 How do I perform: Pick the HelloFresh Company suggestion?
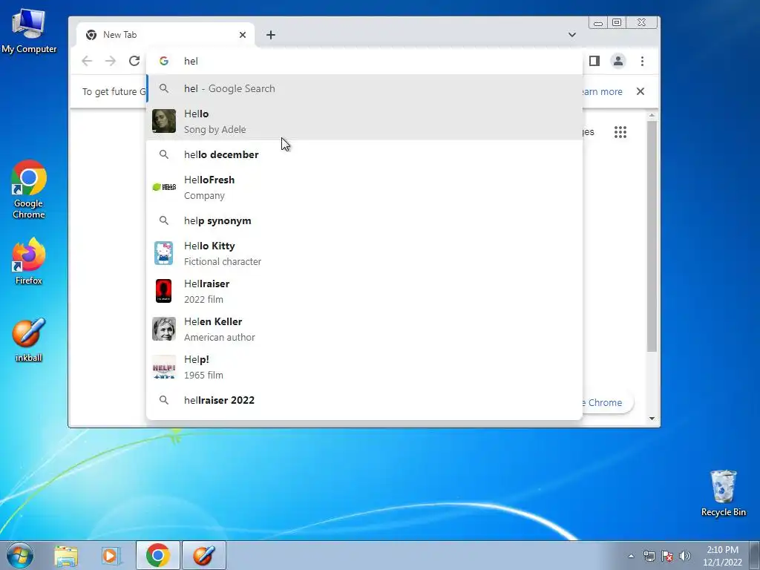point(364,187)
